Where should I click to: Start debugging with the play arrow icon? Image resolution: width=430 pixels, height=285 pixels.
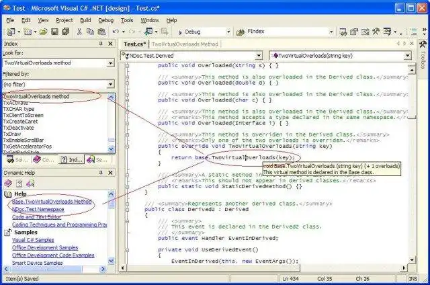(180, 32)
